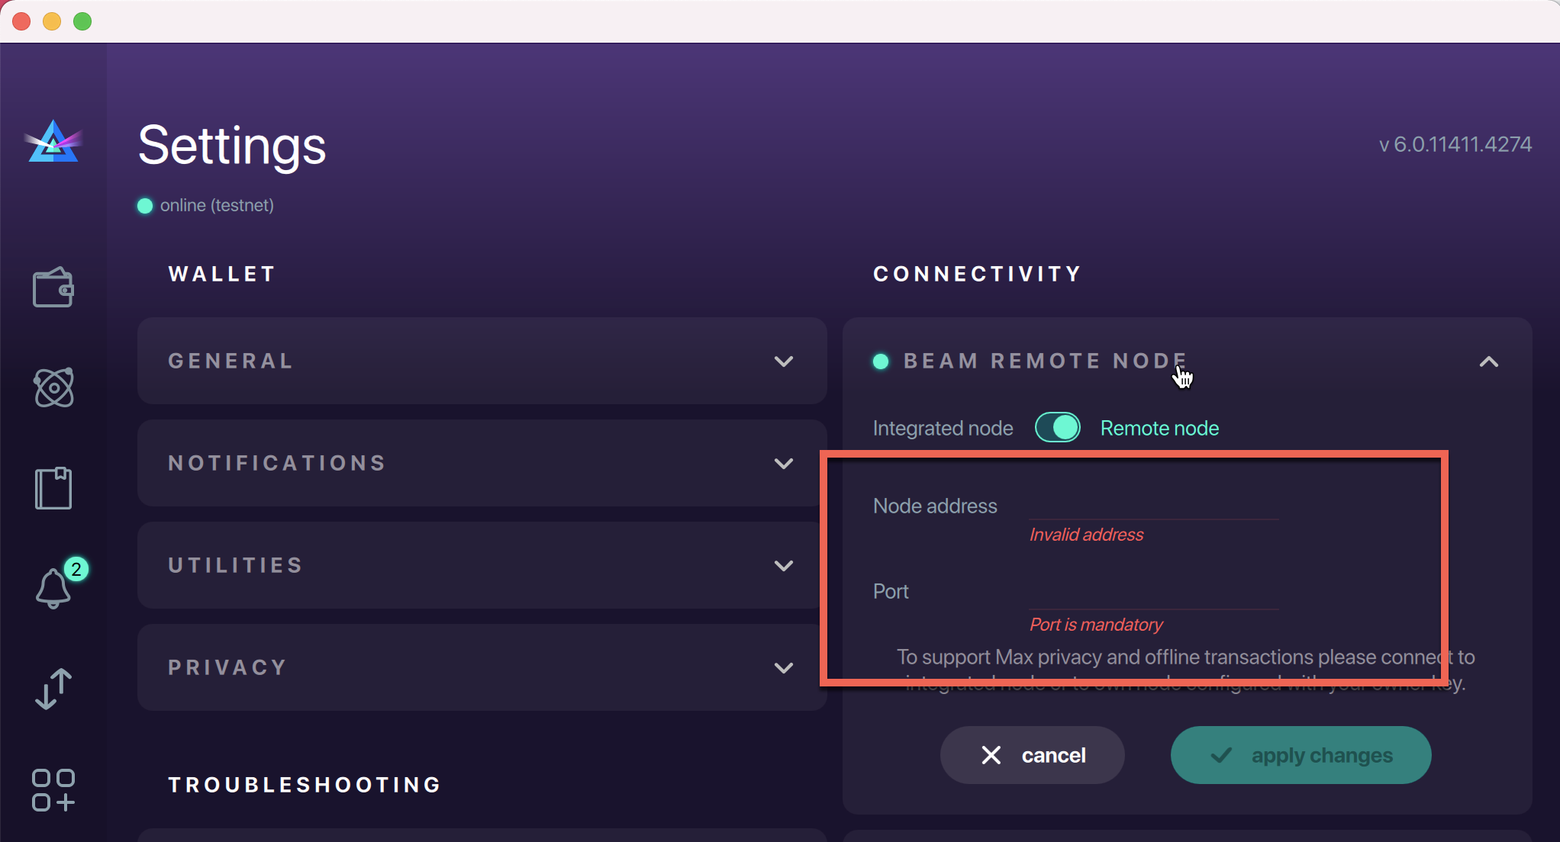Collapse the BEAM REMOTE NODE panel
1560x842 pixels.
pos(1489,362)
